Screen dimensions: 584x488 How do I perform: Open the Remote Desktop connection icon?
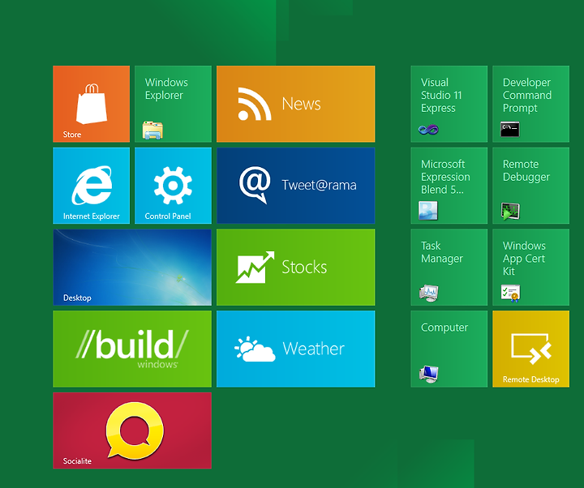(x=531, y=349)
